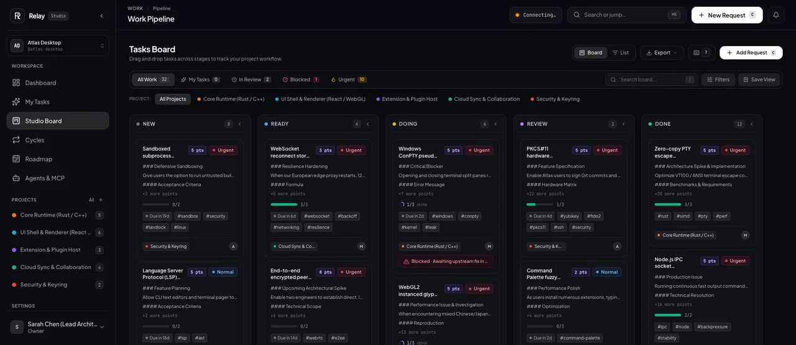
Task: Collapse the DONE column
Action: tap(752, 124)
